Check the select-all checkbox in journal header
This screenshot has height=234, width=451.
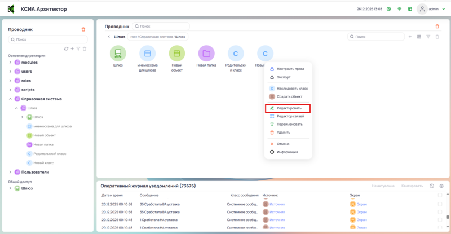[440, 195]
